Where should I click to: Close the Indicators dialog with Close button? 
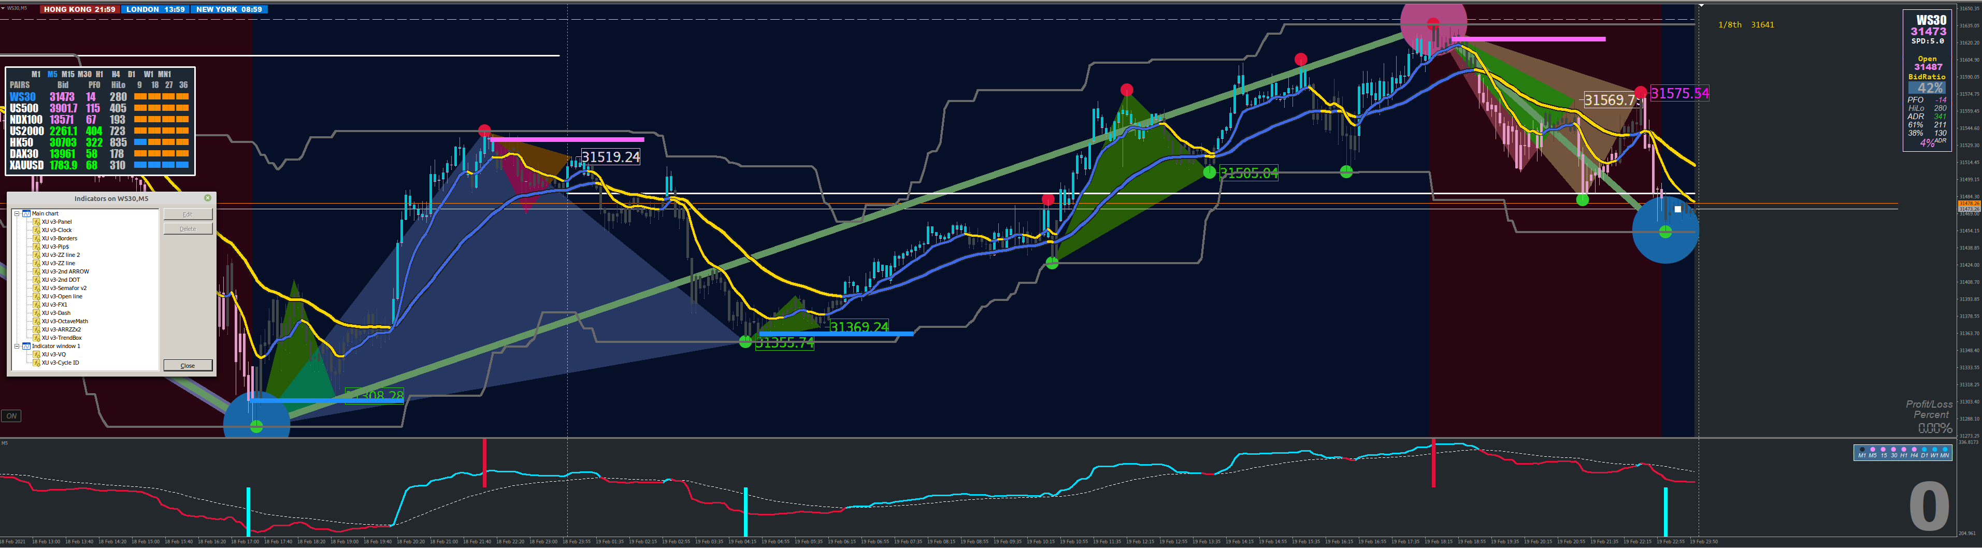click(x=188, y=366)
